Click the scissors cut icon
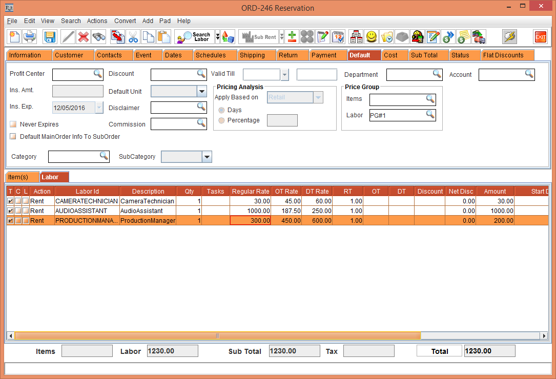556x379 pixels. click(133, 37)
